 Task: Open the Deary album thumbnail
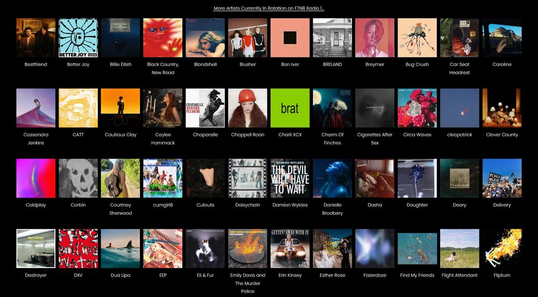point(459,178)
